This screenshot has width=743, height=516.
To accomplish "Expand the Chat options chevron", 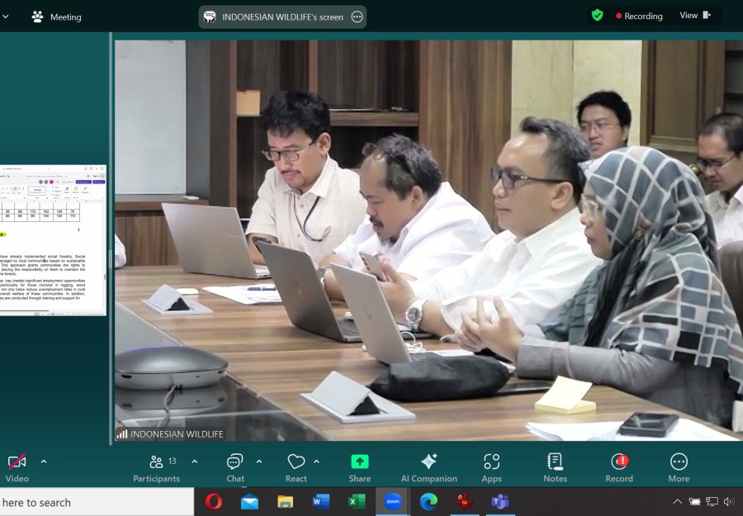I will 259,462.
